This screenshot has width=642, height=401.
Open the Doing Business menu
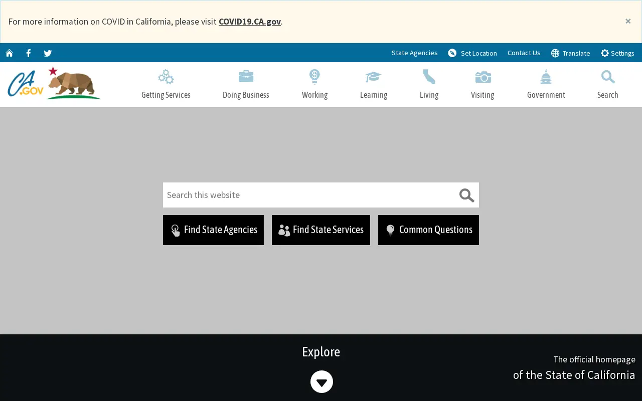[x=246, y=84]
